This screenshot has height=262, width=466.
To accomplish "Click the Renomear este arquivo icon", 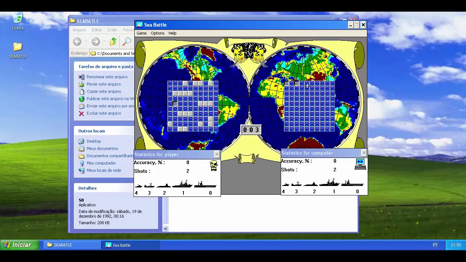I will coord(82,77).
